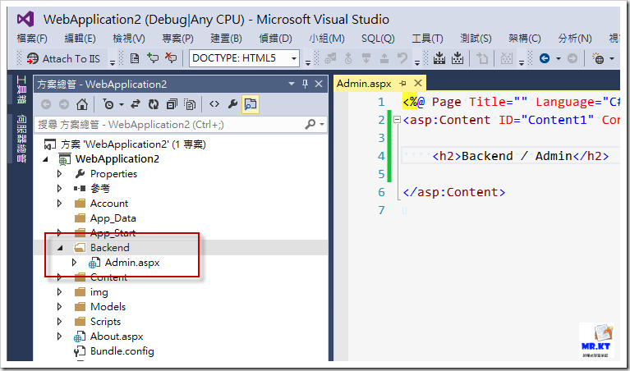Viewport: 630px width, 371px height.
Task: Select solution node 方案 'WebApplication2'
Action: [133, 144]
